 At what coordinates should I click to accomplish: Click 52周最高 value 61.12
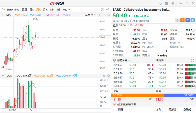pyautogui.click(x=136, y=51)
